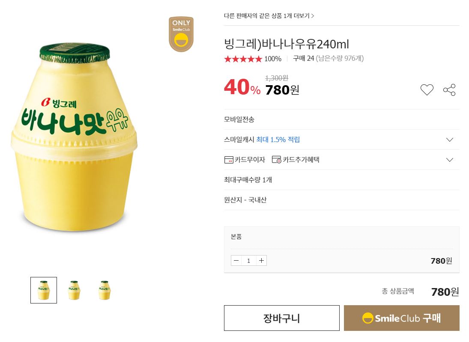The image size is (469, 342).
Task: Select the first product thumbnail
Action: [x=44, y=290]
